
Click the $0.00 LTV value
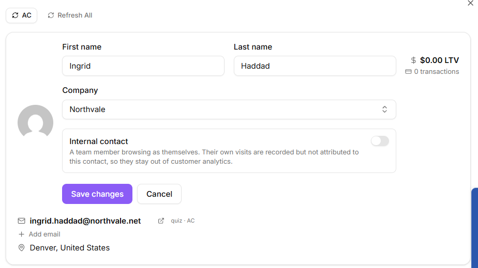click(439, 60)
